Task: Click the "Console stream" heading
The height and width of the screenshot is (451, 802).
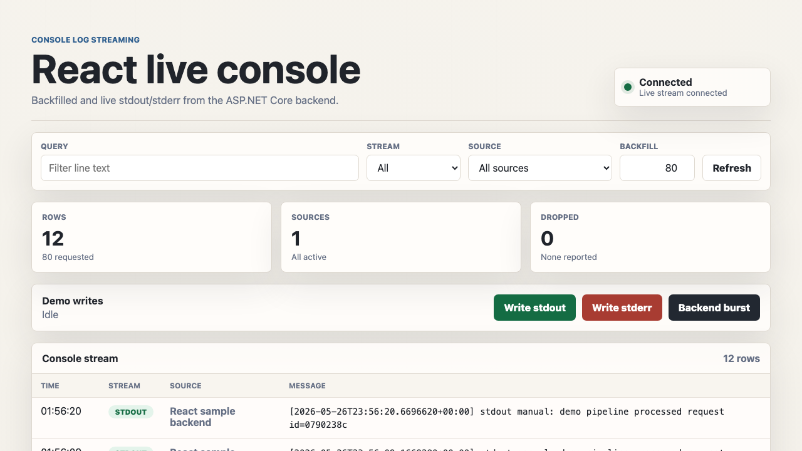Action: (80, 358)
